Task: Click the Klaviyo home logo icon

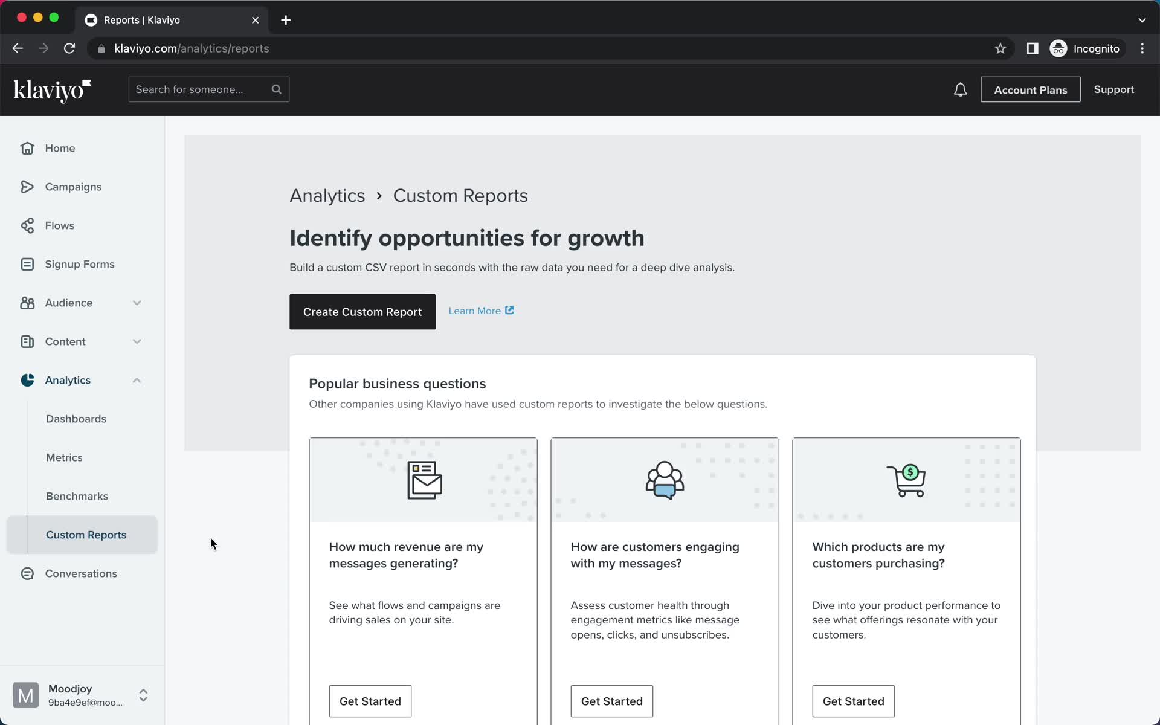Action: point(53,89)
